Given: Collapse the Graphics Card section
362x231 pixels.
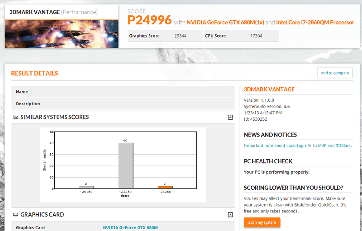Looking at the screenshot, I should pyautogui.click(x=230, y=215).
